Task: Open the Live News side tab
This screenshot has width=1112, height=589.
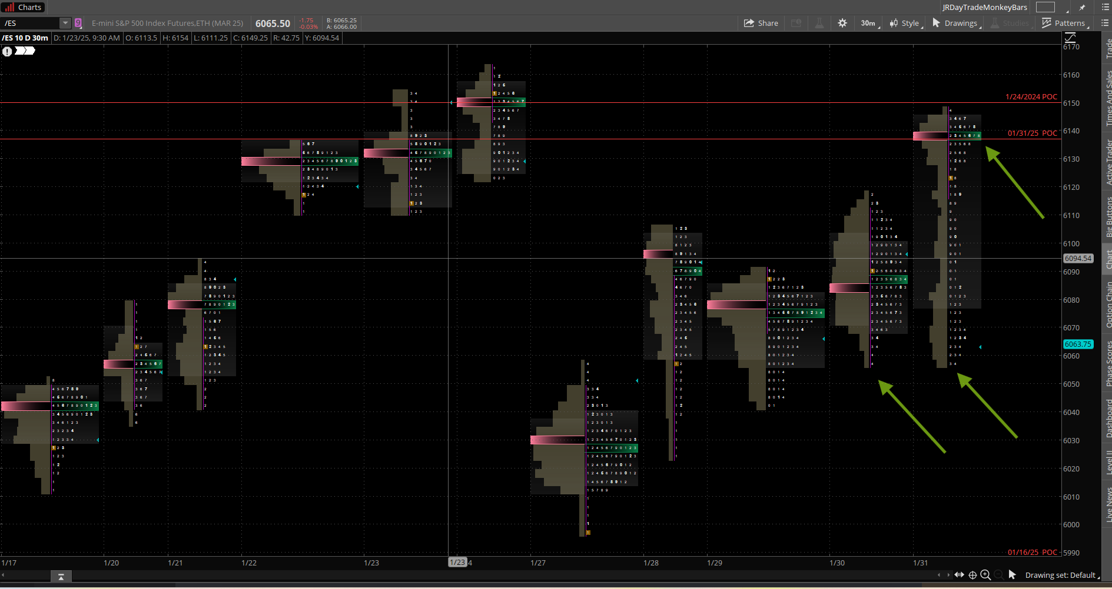Action: [1107, 504]
